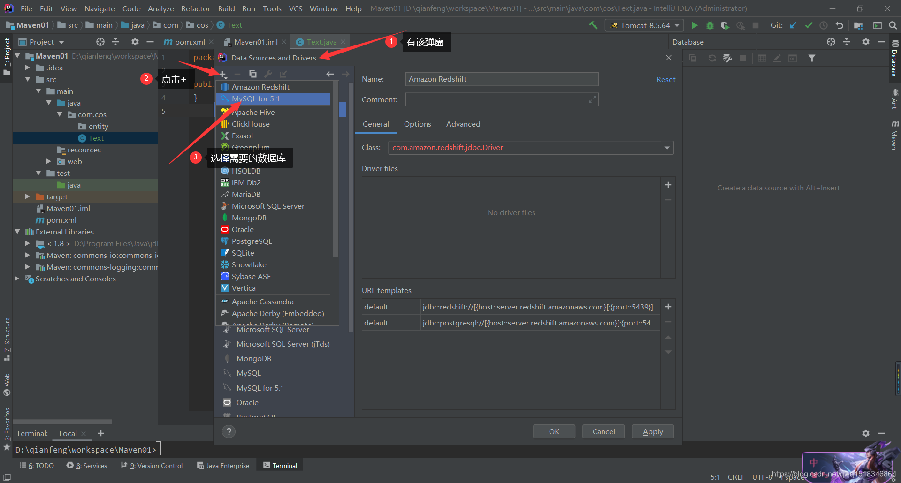Viewport: 901px width, 483px height.
Task: Collapse the Maven01 root tree node
Action: pos(17,56)
